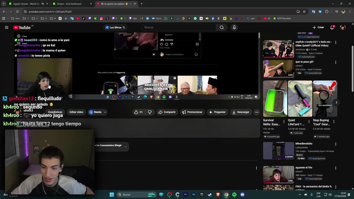
Task: Click the YouTube search magnifier button
Action: tap(222, 27)
